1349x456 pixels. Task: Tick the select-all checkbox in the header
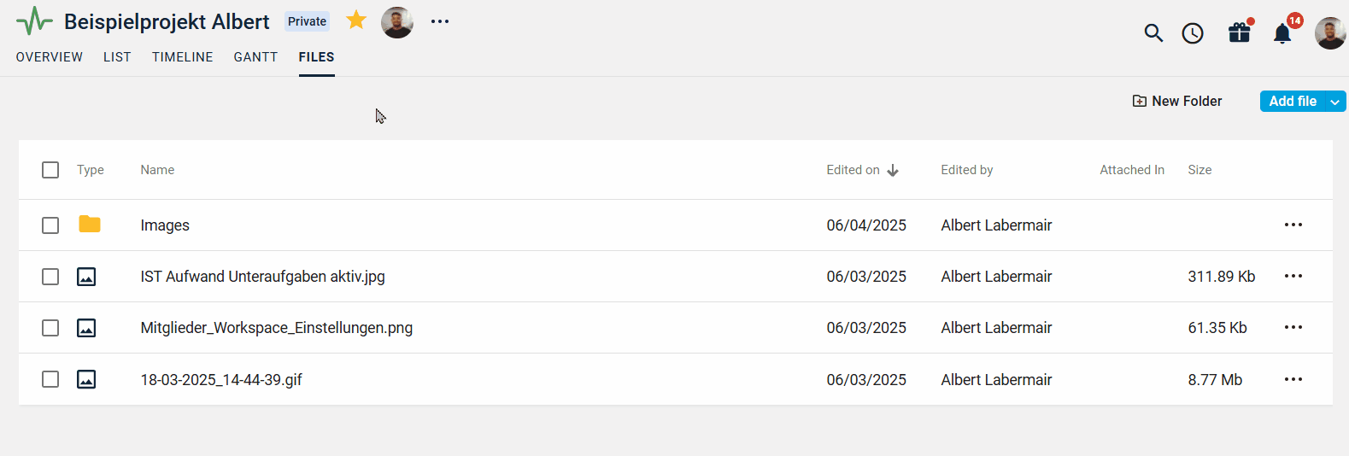click(50, 170)
